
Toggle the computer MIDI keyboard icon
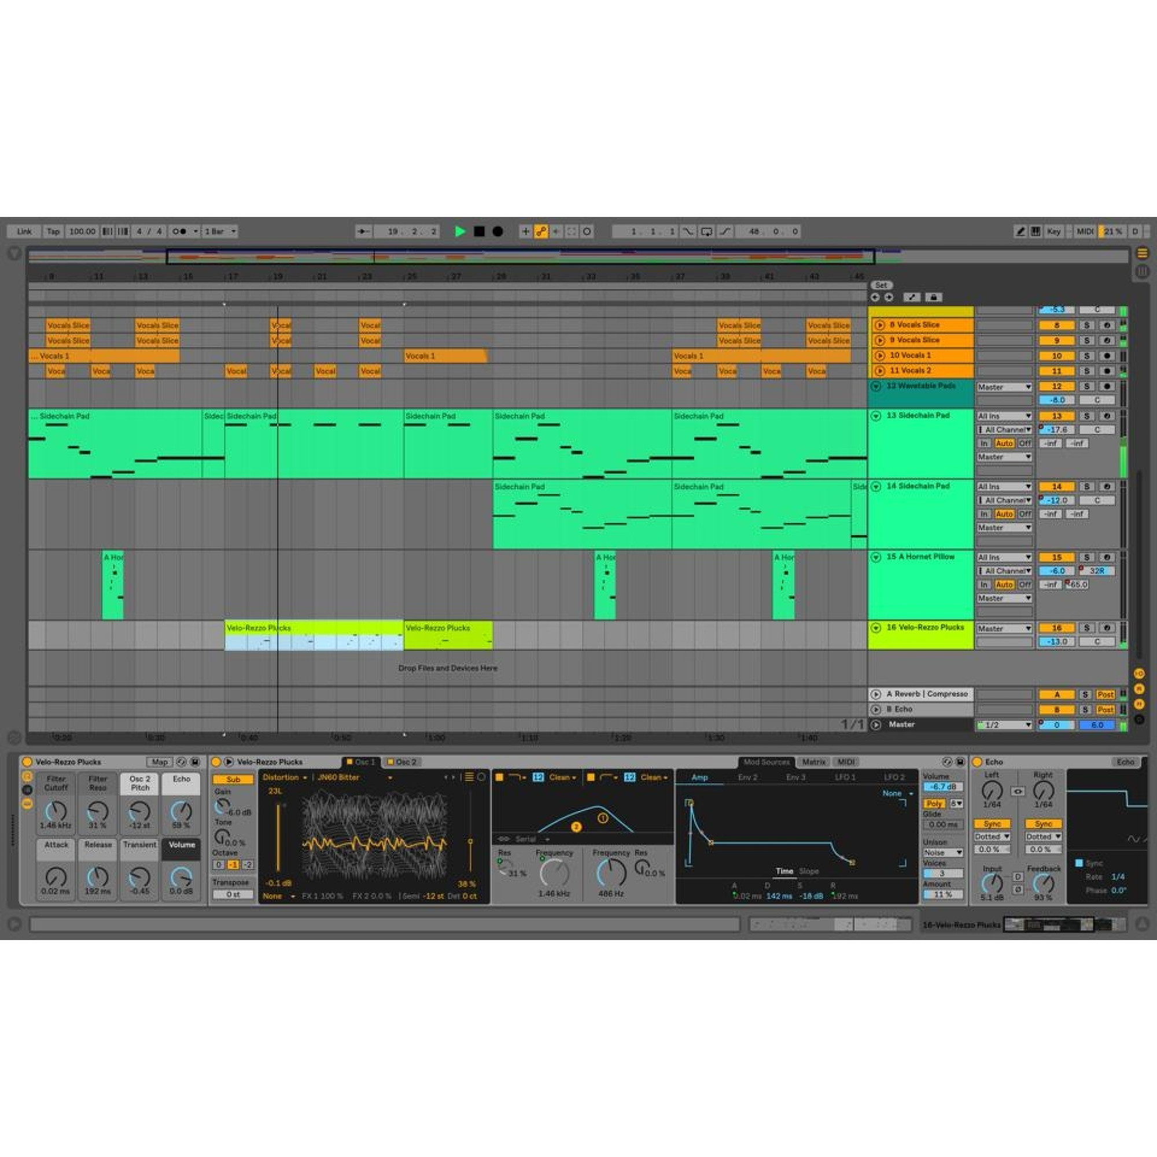coord(1036,231)
